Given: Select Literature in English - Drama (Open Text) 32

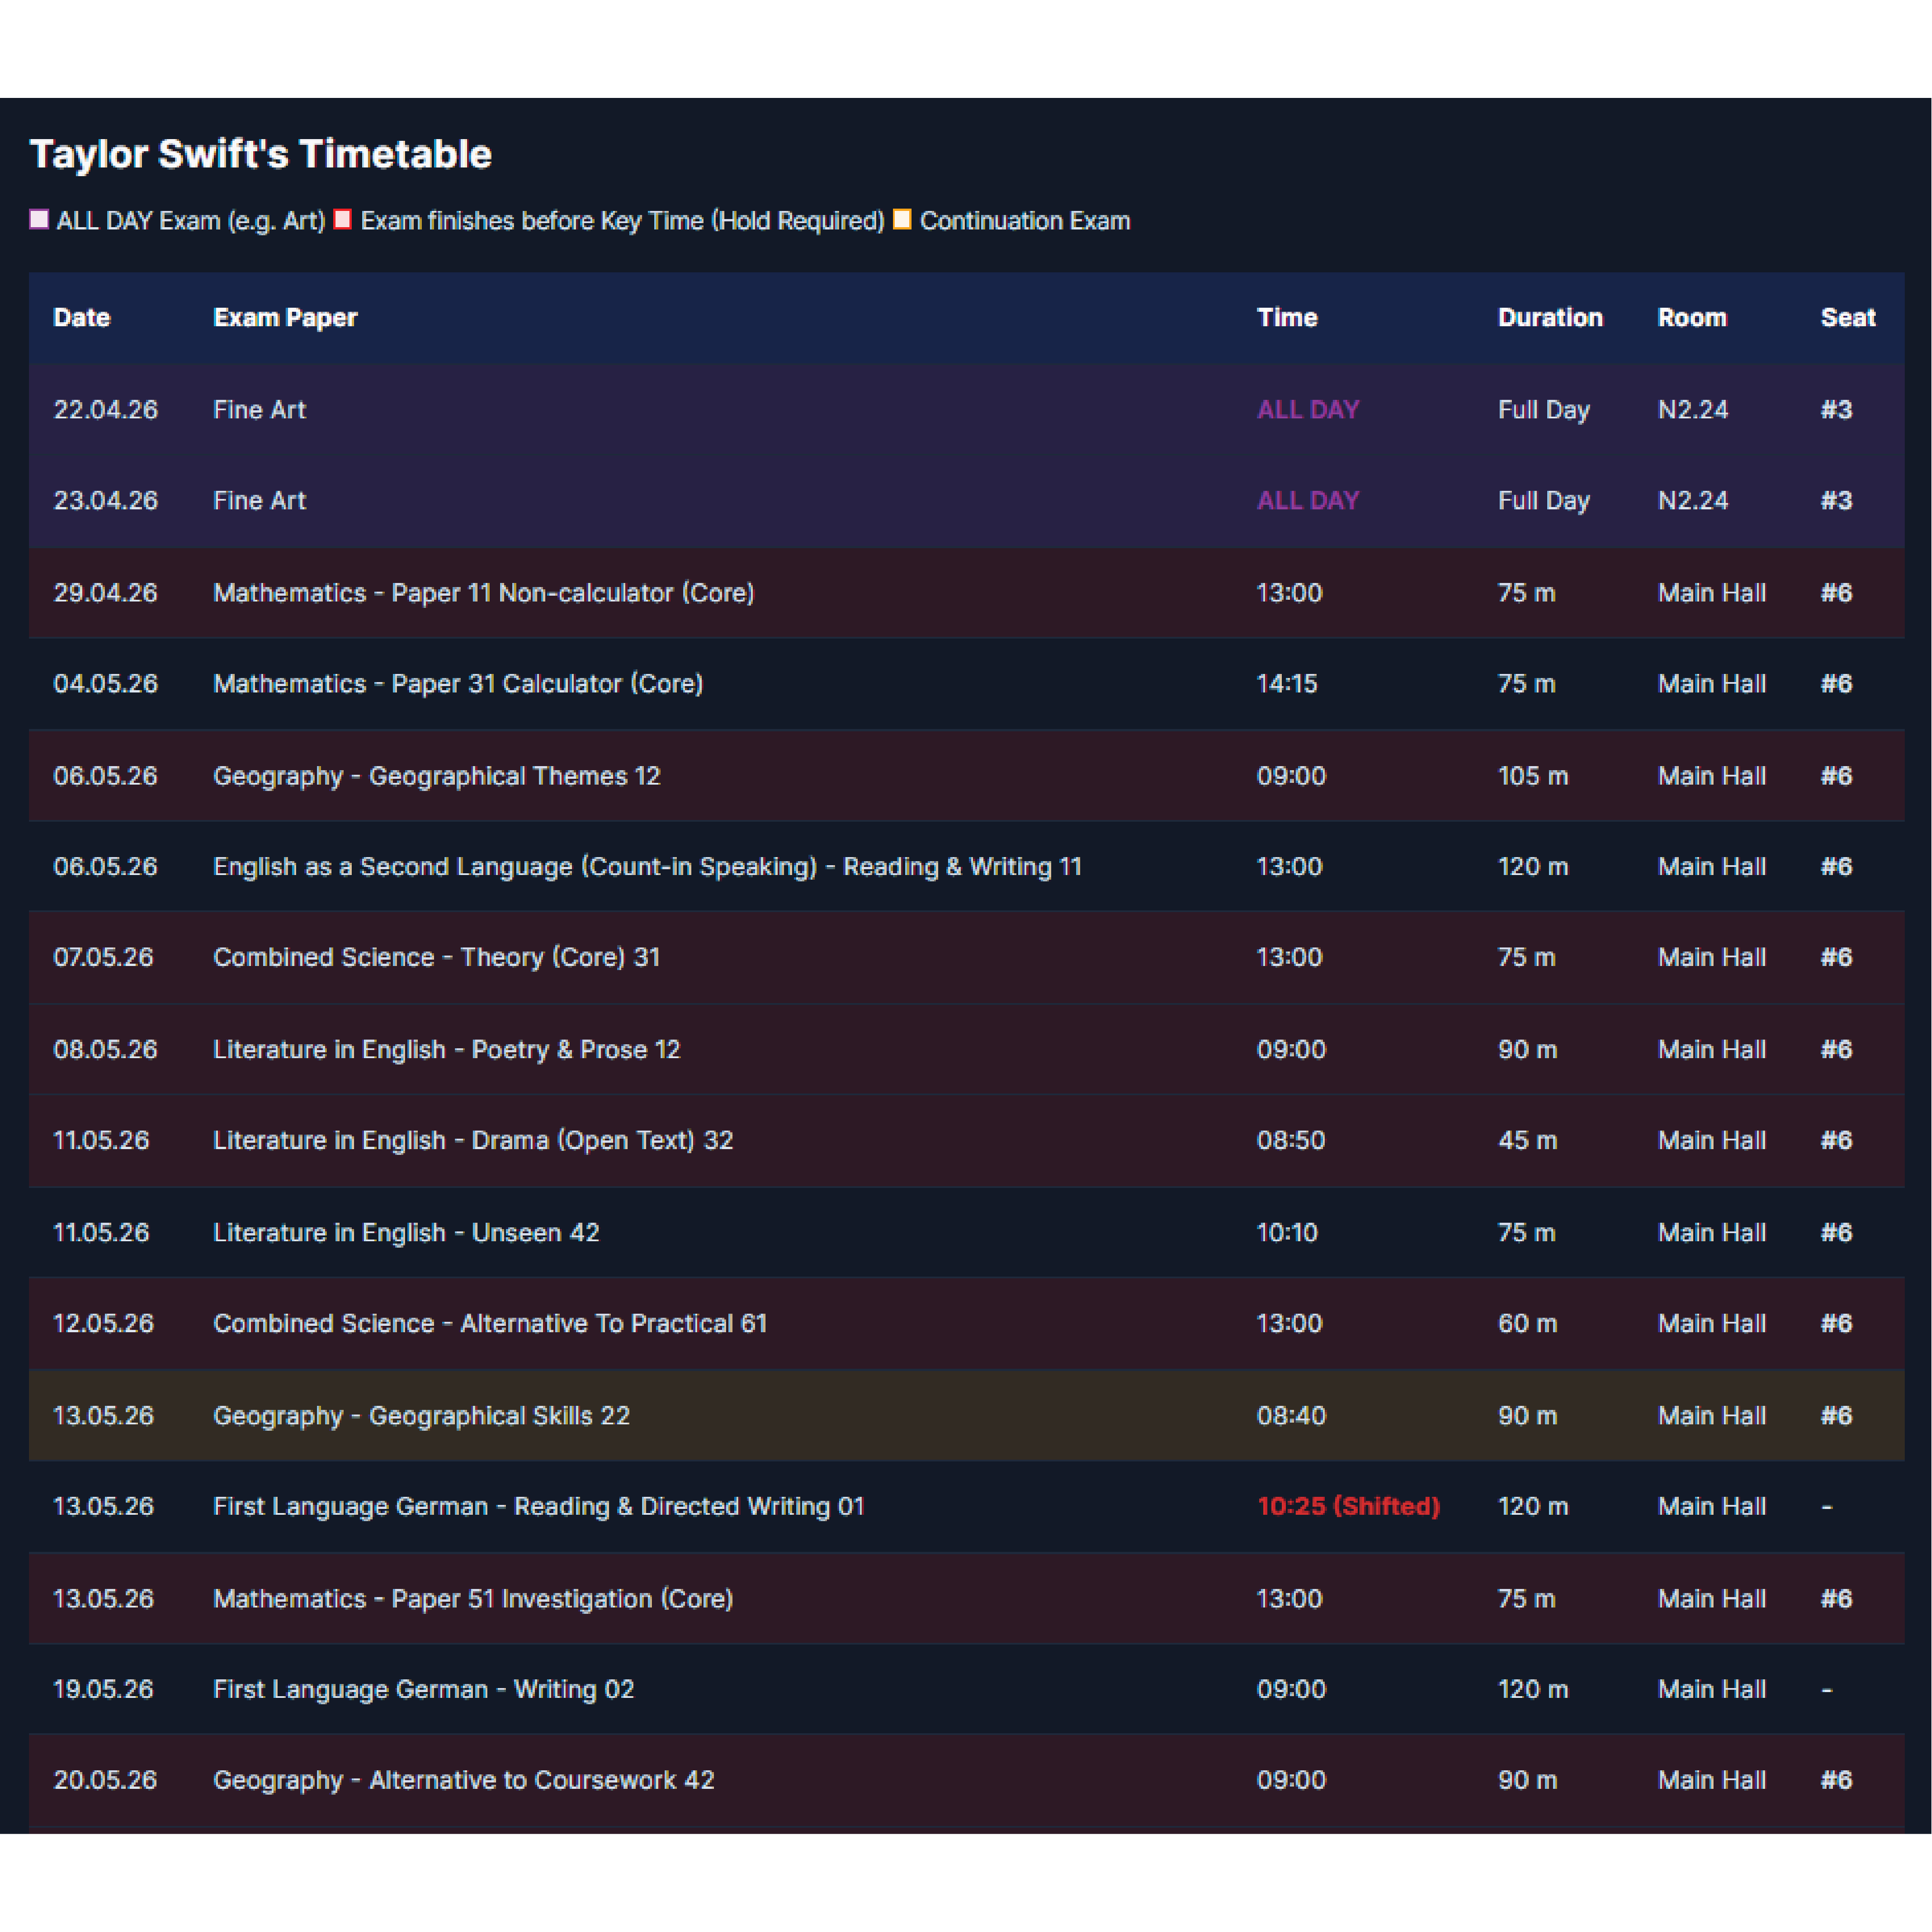Looking at the screenshot, I should tap(473, 1141).
